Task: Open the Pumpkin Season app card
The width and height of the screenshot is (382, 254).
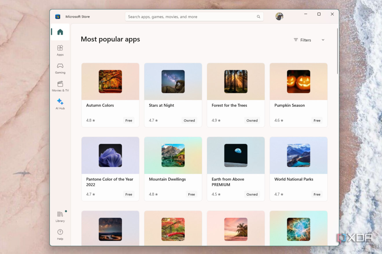Action: point(298,95)
